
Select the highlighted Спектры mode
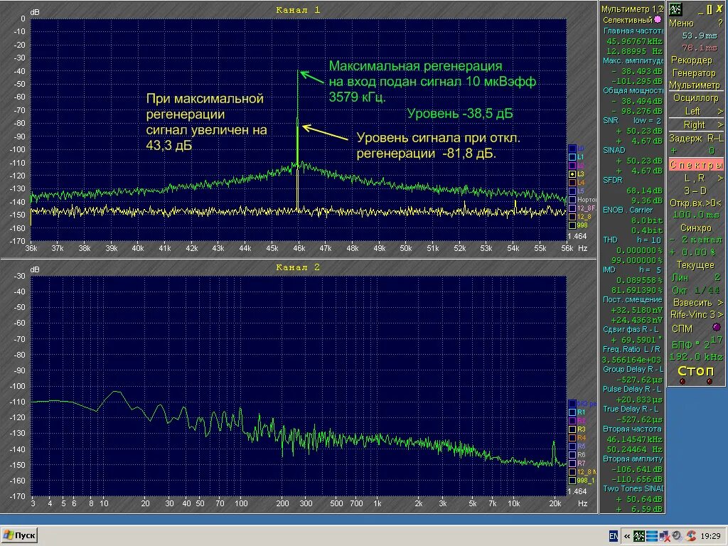[697, 165]
